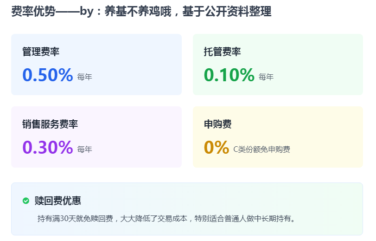The image size is (376, 241).
Task: Click the 托管费率 card heading
Action: coord(222,52)
